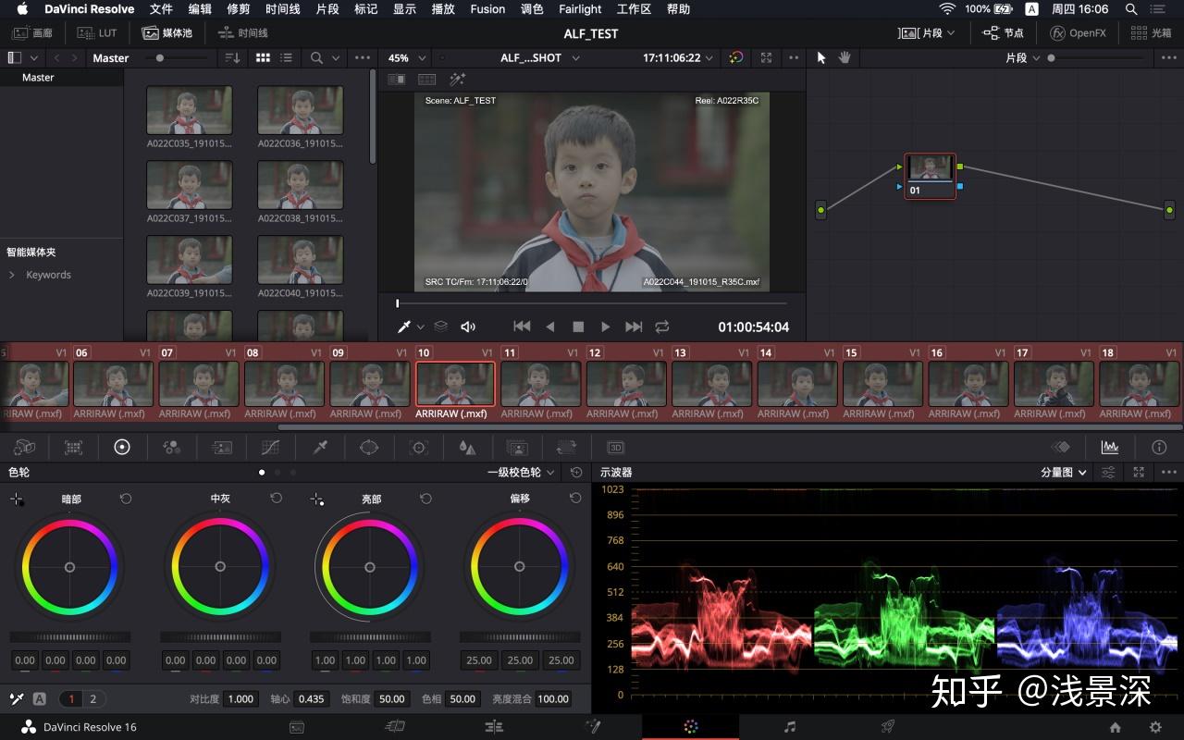
Task: Select the Qualifier eyedropper palette
Action: pyautogui.click(x=320, y=447)
